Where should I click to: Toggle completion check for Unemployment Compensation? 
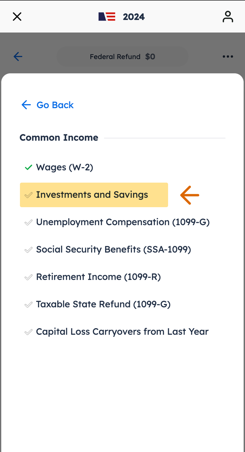[28, 222]
